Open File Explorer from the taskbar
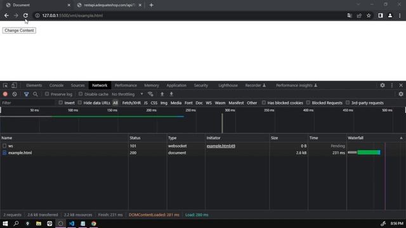 point(39,224)
